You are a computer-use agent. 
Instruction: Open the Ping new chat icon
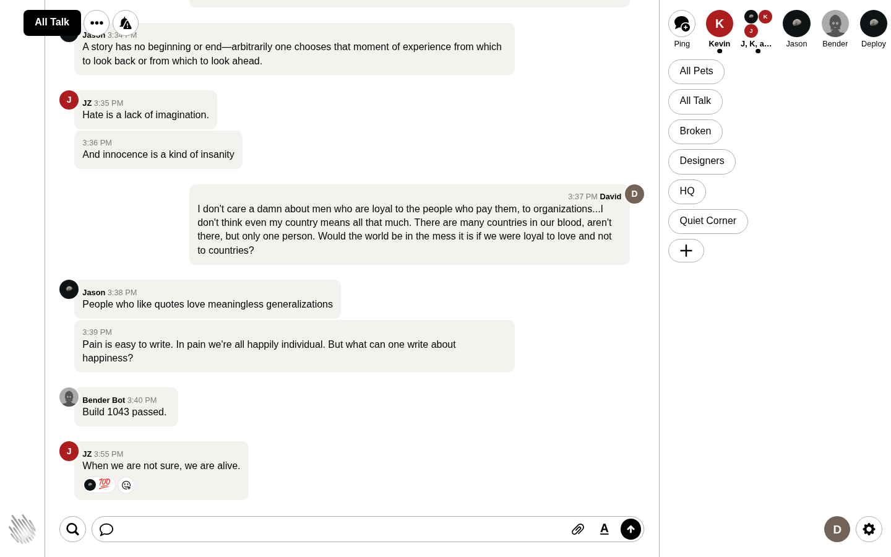tap(682, 24)
